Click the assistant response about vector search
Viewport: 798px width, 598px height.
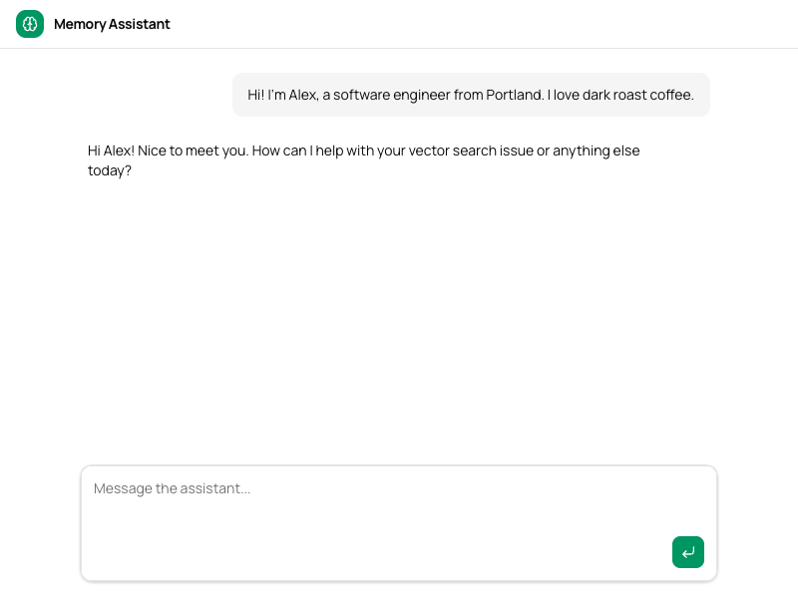pyautogui.click(x=364, y=160)
